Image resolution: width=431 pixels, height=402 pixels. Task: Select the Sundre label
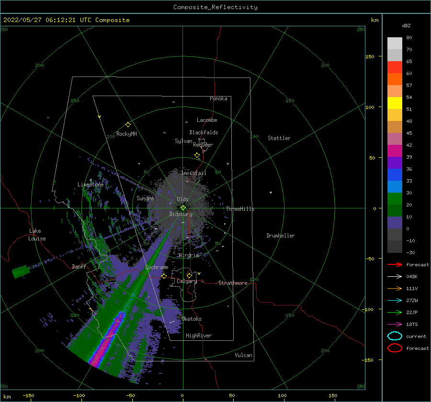coord(146,198)
